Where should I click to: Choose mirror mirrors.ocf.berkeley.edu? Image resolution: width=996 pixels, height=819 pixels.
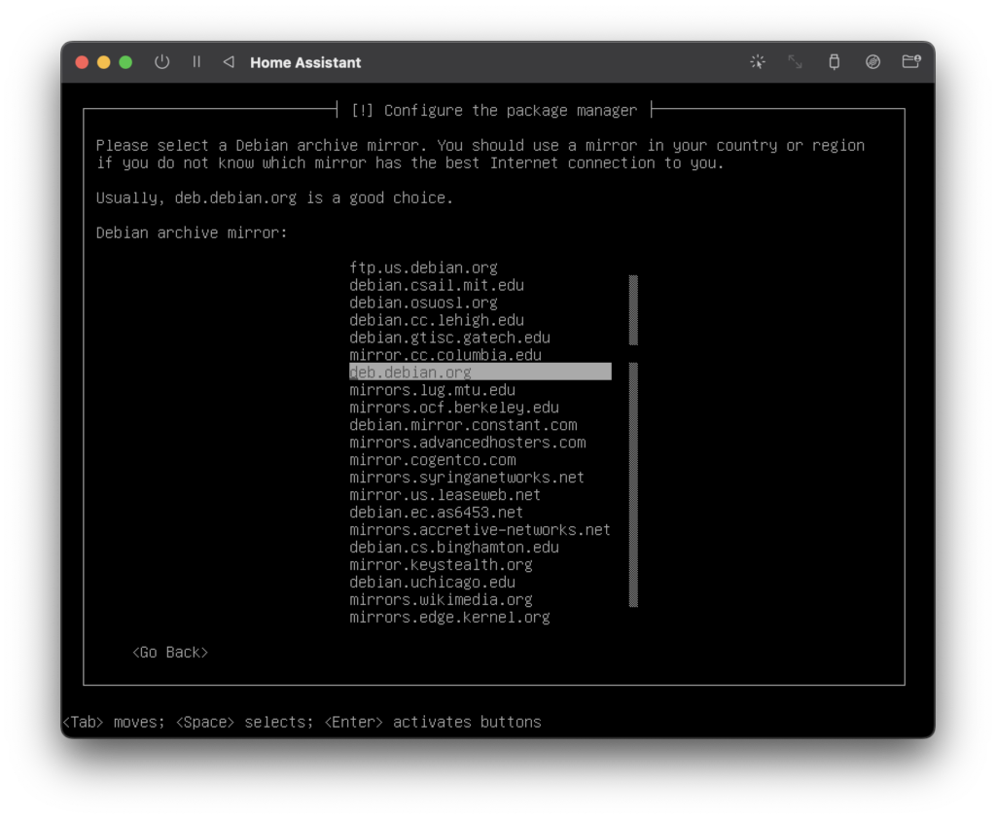click(454, 408)
